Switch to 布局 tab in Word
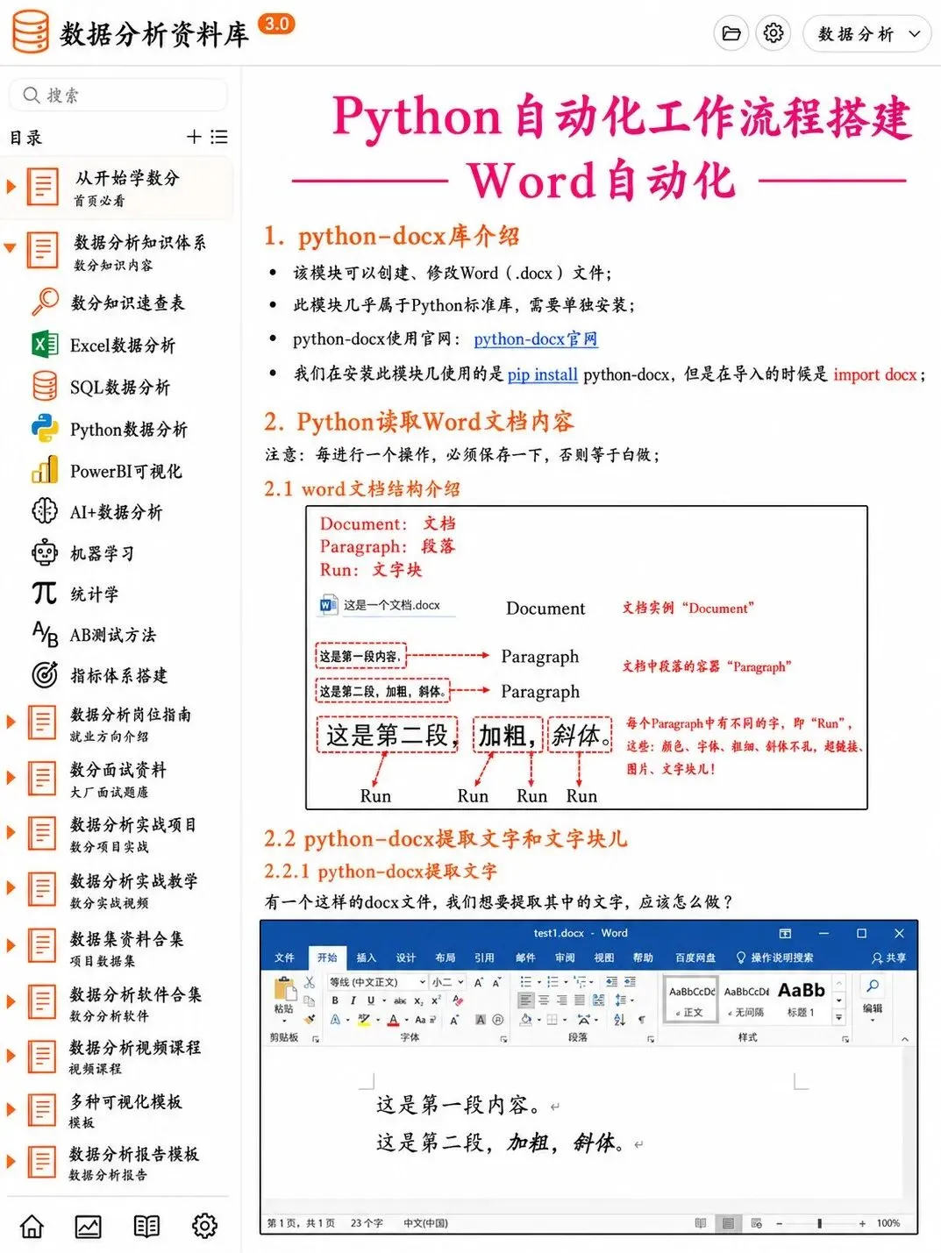Screen dimensions: 941x1253 (445, 958)
